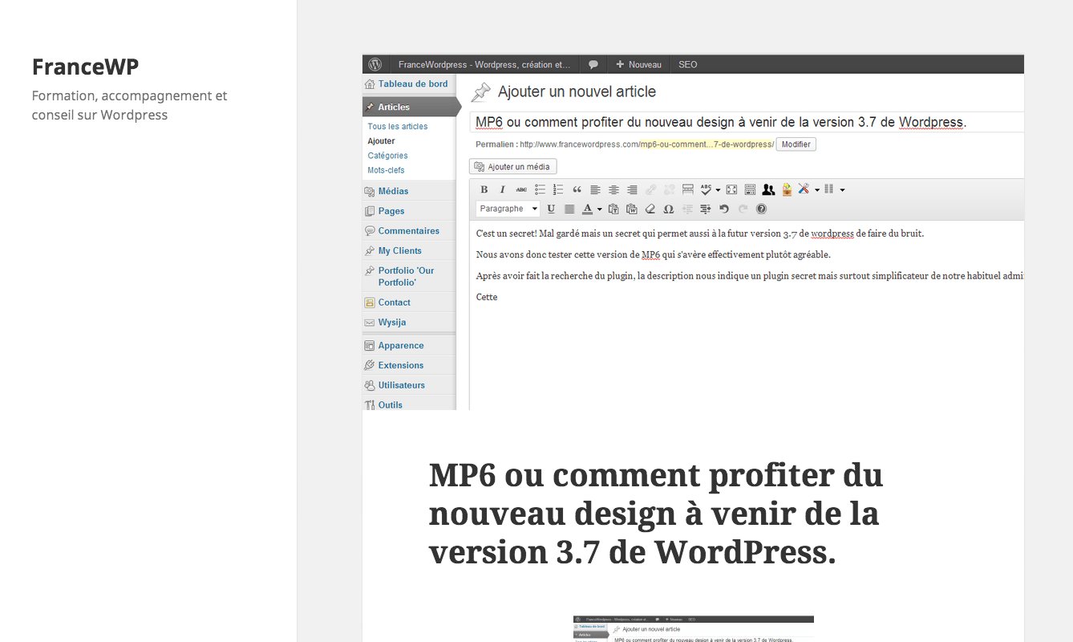Click into the article title field
The width and height of the screenshot is (1073, 642).
pos(747,123)
